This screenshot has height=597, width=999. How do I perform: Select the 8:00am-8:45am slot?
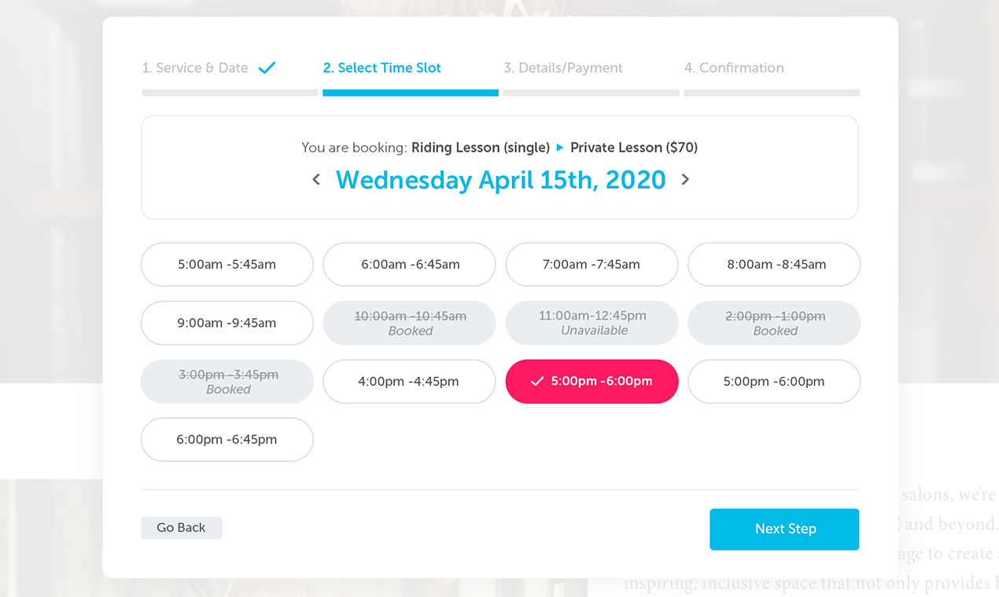pos(774,265)
